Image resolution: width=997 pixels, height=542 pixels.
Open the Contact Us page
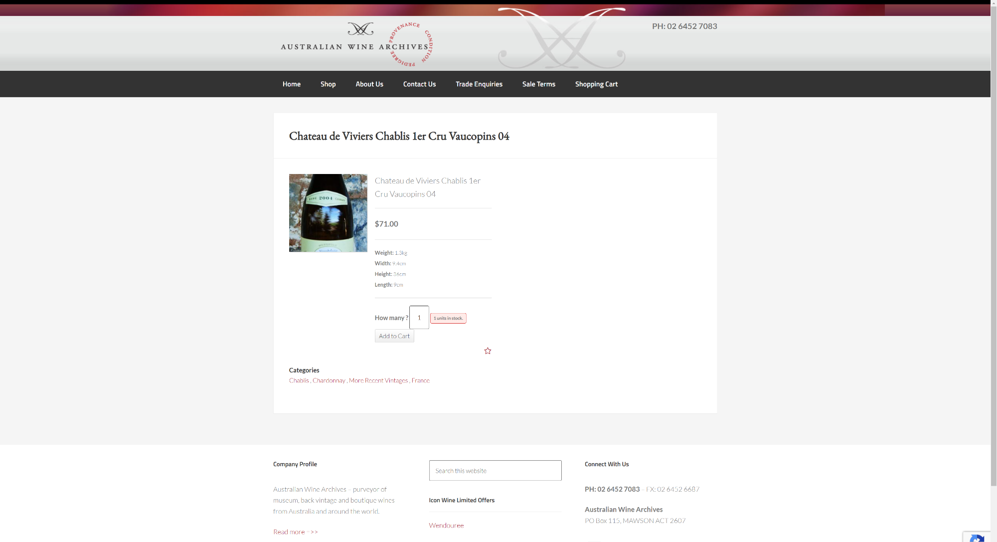click(x=419, y=84)
